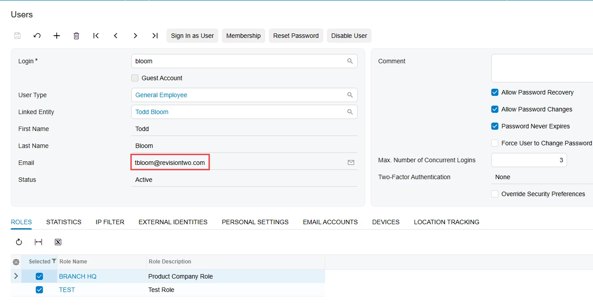
Task: Open the TEST role link
Action: tap(67, 290)
